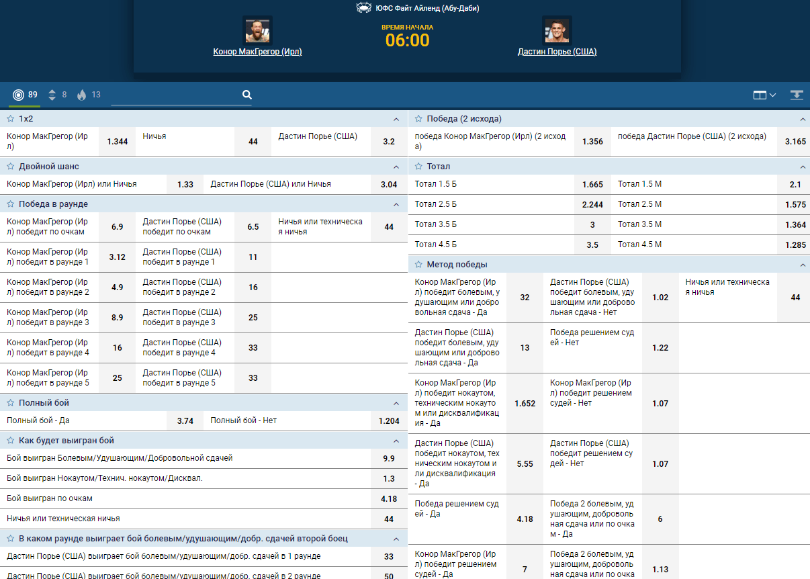Image resolution: width=810 pixels, height=579 pixels.
Task: Click the collapse-all markets icon
Action: pos(797,95)
